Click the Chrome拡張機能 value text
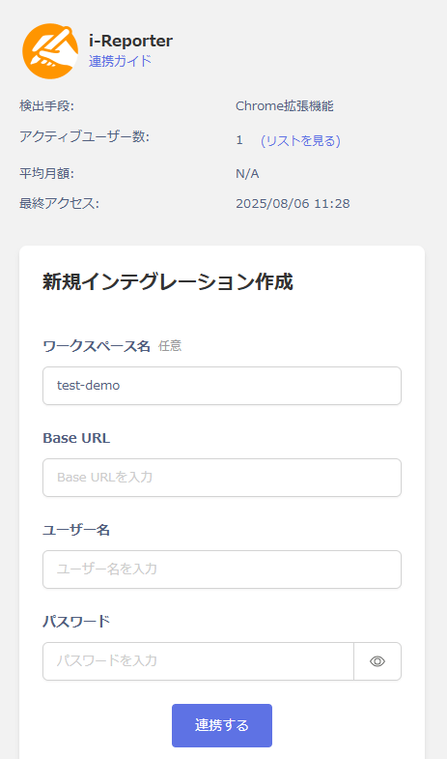Image resolution: width=447 pixels, height=759 pixels. (285, 106)
